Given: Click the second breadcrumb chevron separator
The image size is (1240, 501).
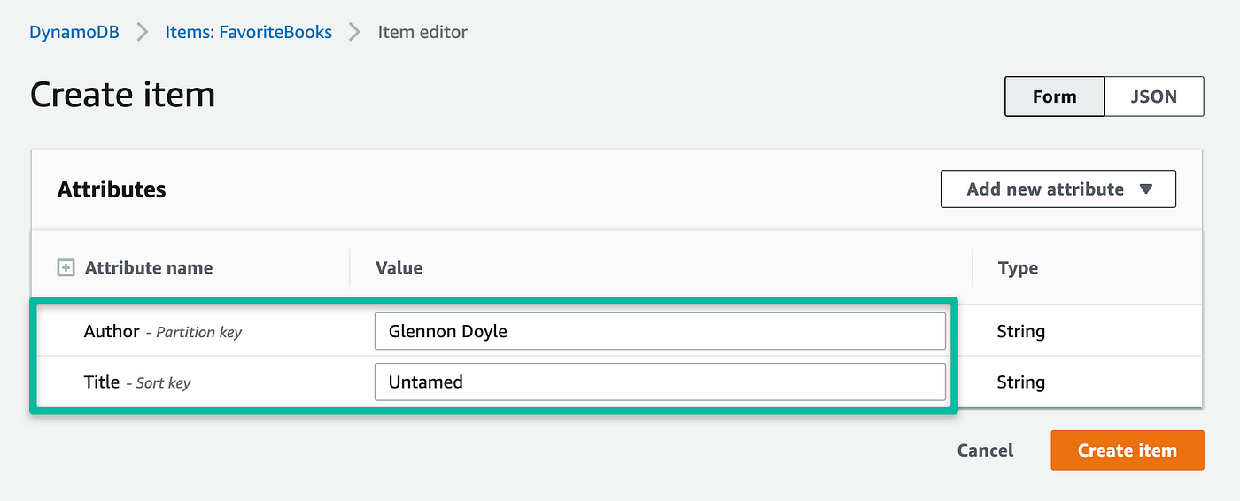Looking at the screenshot, I should [355, 33].
